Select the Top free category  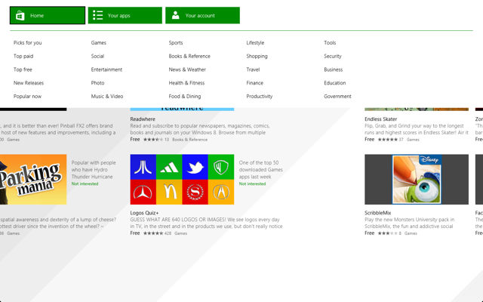(x=23, y=69)
